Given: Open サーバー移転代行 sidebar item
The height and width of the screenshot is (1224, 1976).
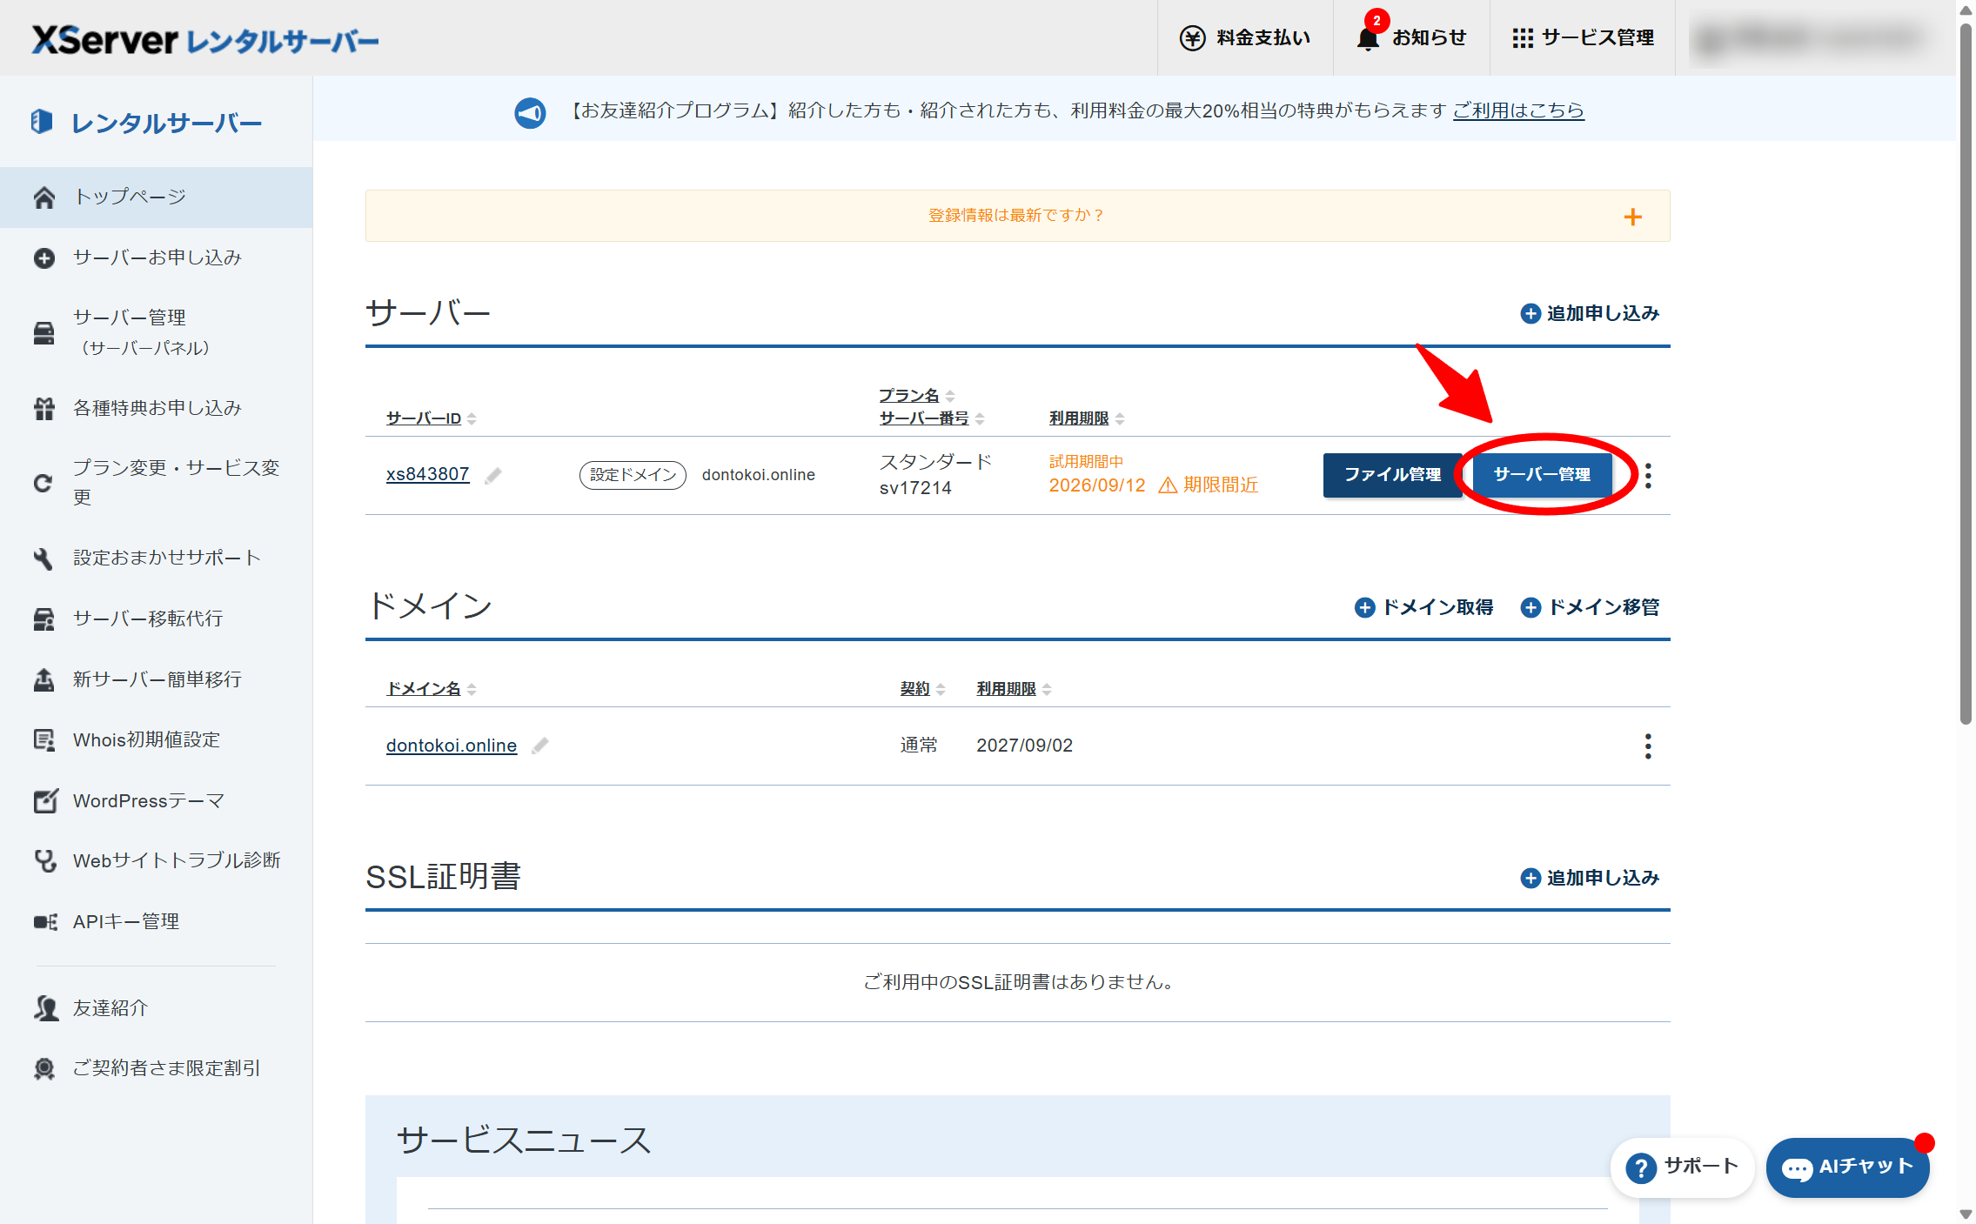Looking at the screenshot, I should pyautogui.click(x=157, y=619).
